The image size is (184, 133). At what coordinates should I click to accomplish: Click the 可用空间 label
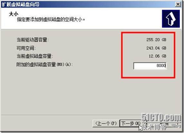[x=26, y=48]
